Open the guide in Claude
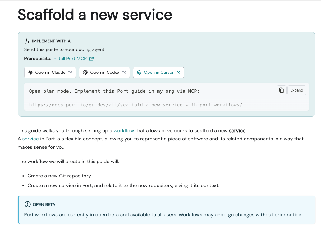 [x=50, y=73]
